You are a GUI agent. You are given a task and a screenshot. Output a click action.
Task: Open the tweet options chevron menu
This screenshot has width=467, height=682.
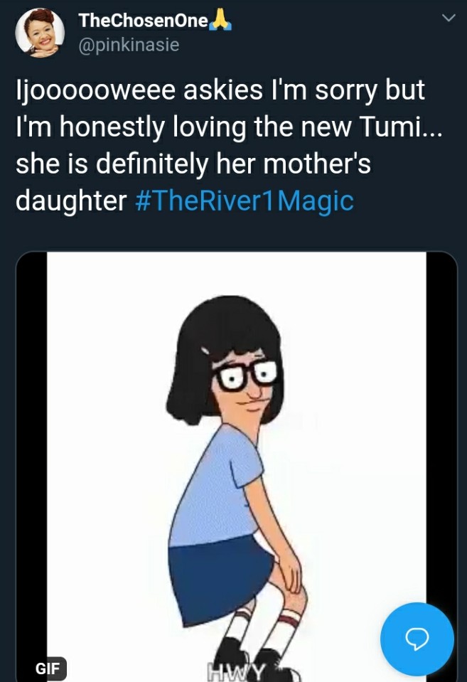449,18
